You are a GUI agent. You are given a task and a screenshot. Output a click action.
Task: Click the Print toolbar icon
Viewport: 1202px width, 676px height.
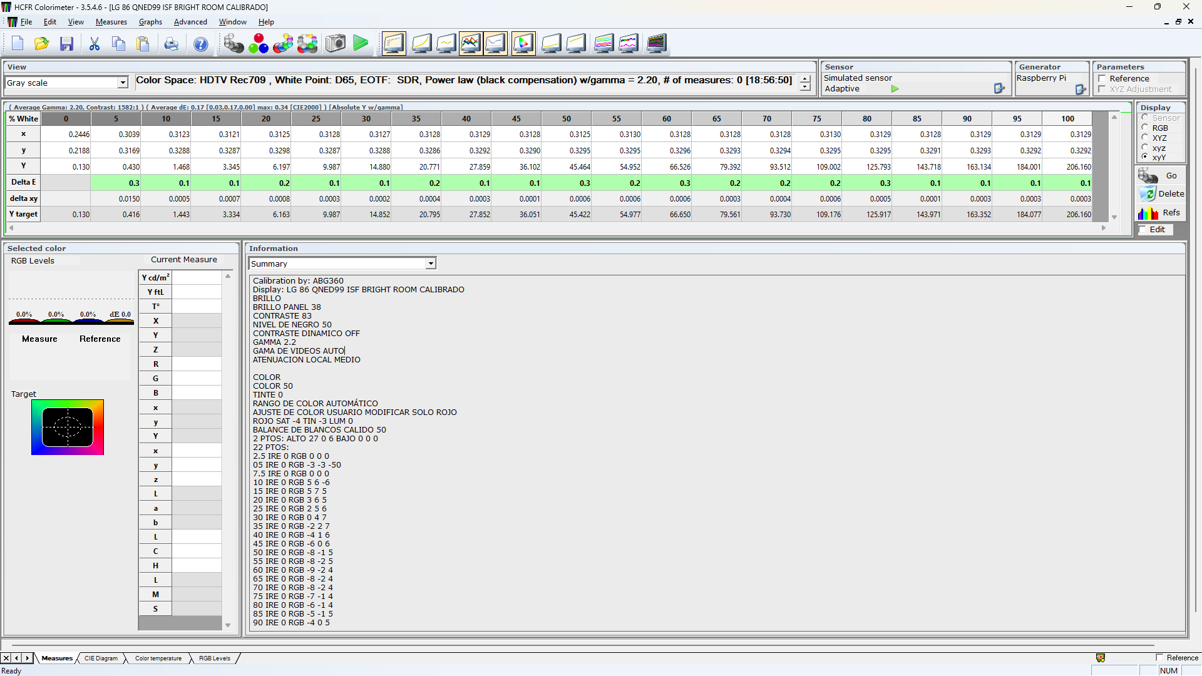coord(171,44)
